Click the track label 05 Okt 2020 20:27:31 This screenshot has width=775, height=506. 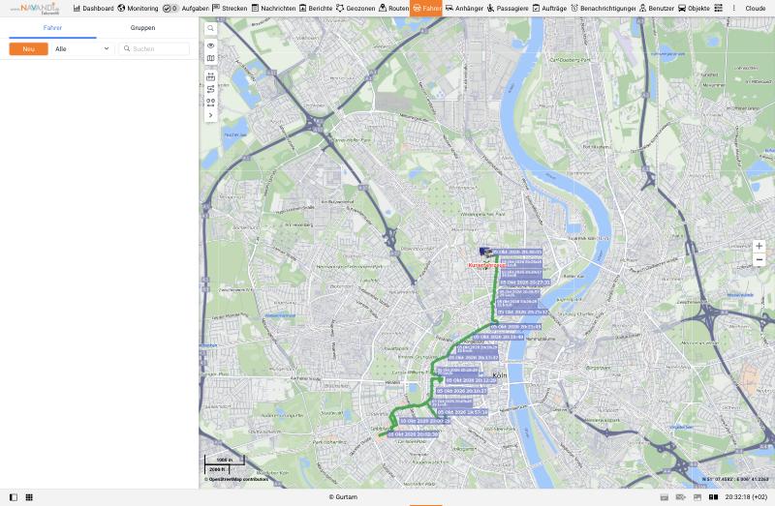point(525,283)
